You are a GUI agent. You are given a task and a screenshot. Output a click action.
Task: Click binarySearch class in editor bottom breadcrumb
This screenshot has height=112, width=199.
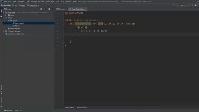pos(69,108)
